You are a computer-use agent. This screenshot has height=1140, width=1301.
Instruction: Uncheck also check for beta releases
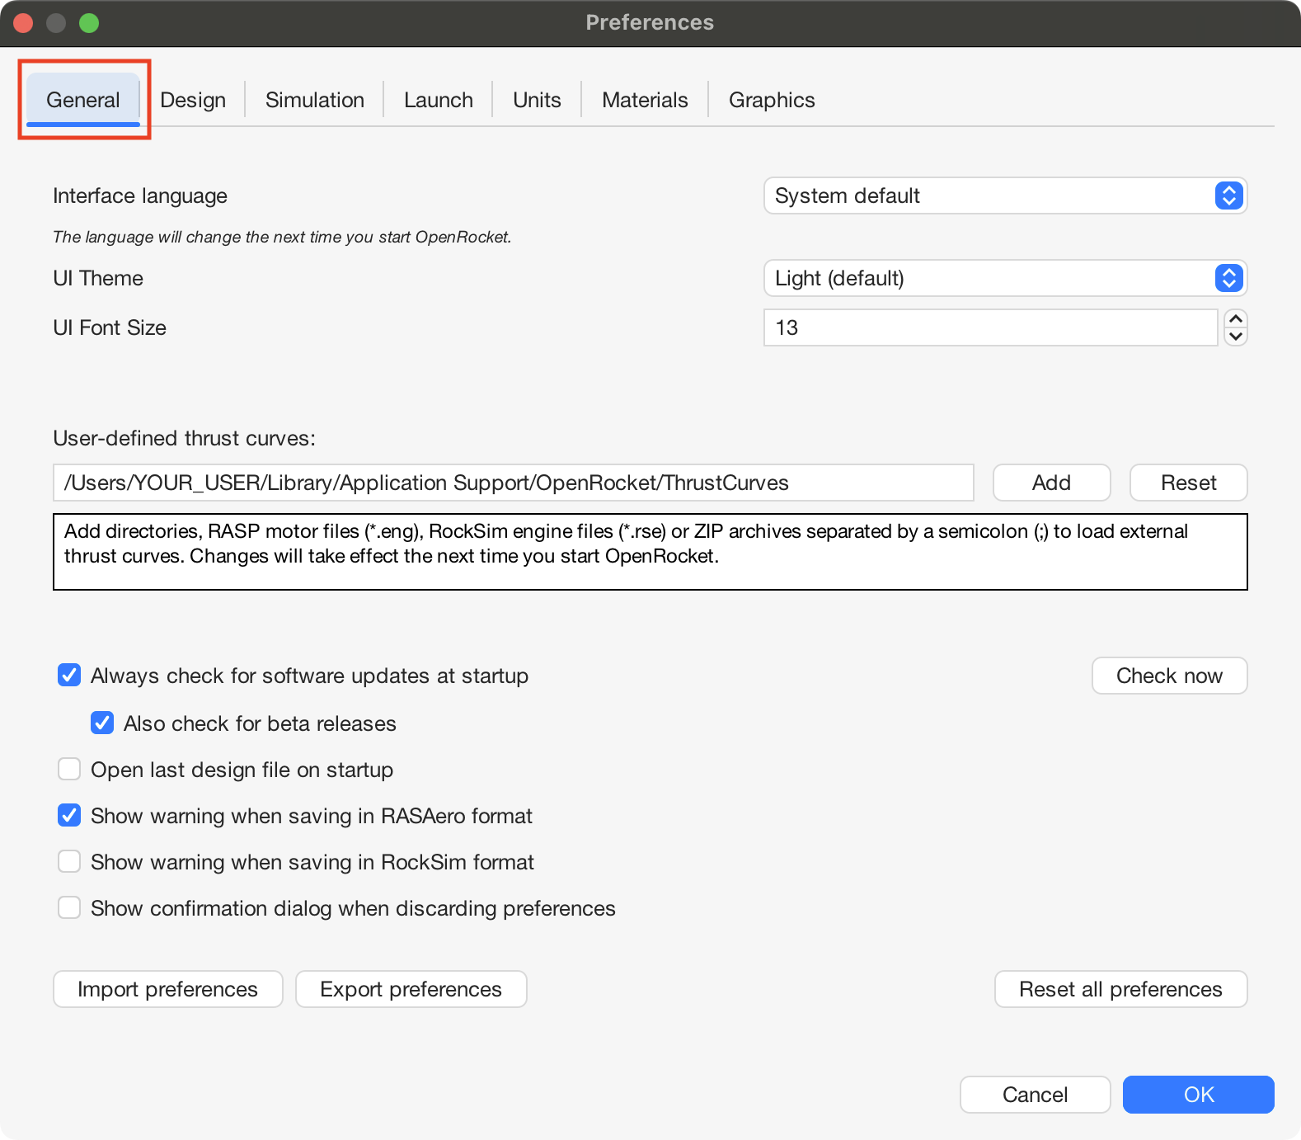point(102,723)
